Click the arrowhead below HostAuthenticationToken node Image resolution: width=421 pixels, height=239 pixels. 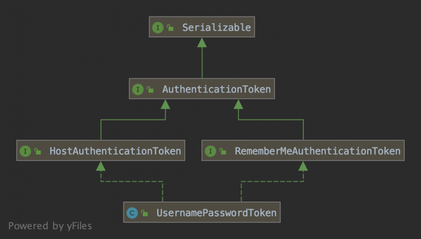(x=101, y=166)
